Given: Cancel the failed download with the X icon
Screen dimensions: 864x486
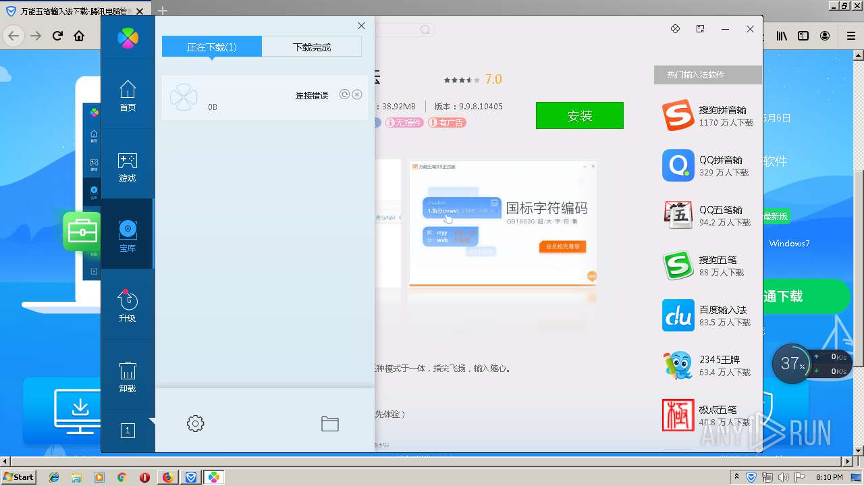Looking at the screenshot, I should pyautogui.click(x=357, y=94).
